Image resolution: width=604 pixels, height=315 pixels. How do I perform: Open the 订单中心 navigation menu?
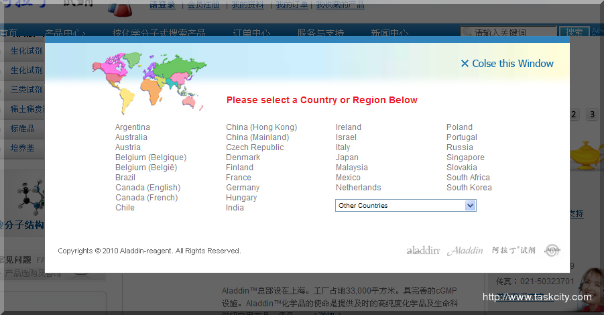251,33
